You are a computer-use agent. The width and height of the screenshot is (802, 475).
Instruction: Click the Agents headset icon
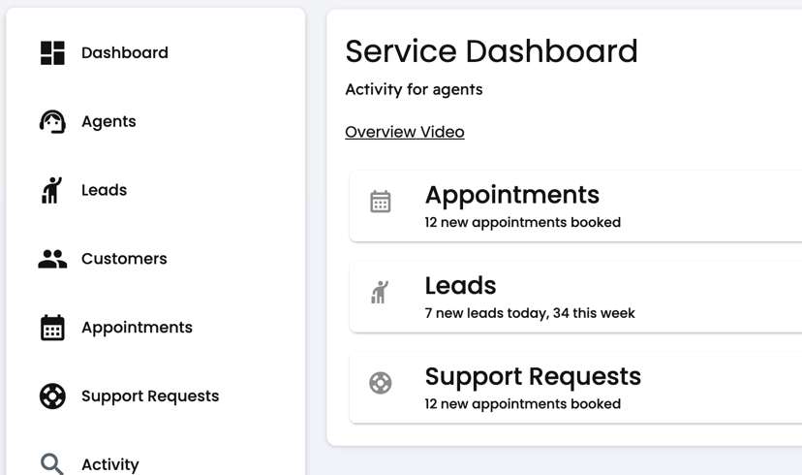(x=52, y=121)
